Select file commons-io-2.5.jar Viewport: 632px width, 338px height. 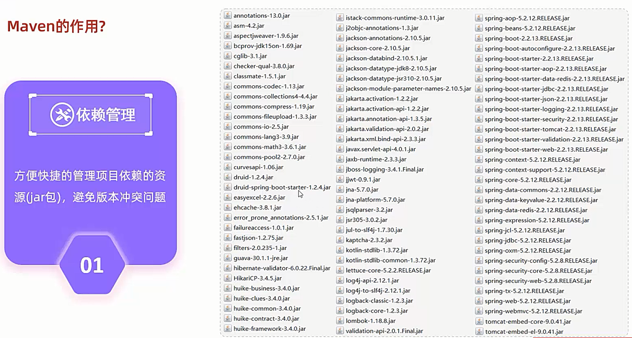[261, 126]
